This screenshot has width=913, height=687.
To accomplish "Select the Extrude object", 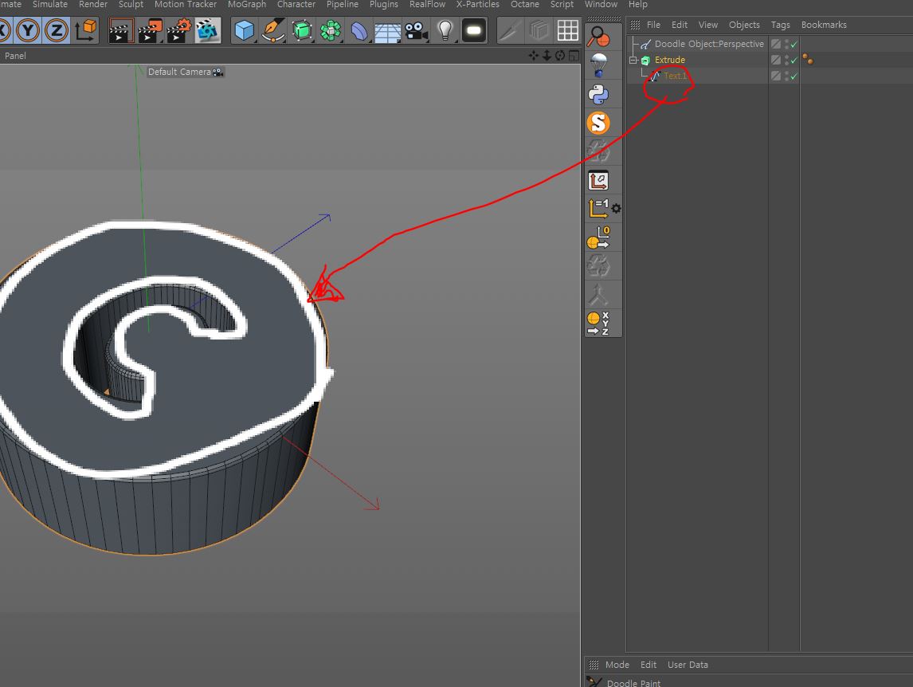I will point(669,60).
